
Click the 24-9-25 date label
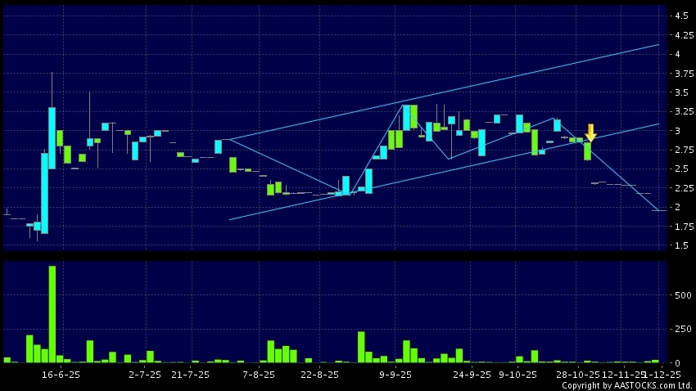pyautogui.click(x=471, y=375)
